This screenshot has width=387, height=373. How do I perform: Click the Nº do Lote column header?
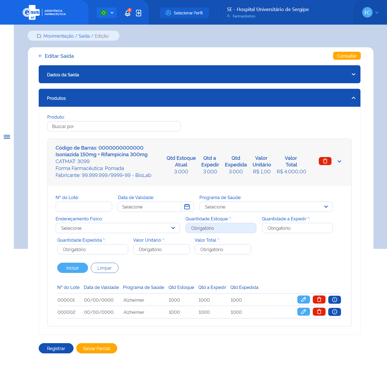coord(68,287)
